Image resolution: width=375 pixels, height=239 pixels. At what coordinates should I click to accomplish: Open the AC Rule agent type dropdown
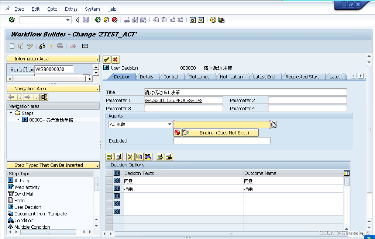pyautogui.click(x=169, y=124)
